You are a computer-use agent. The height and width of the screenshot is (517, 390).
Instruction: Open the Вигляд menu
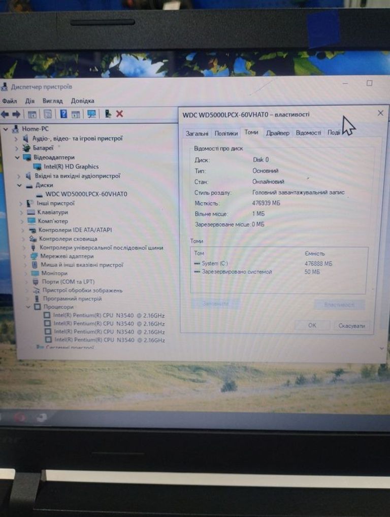(52, 101)
